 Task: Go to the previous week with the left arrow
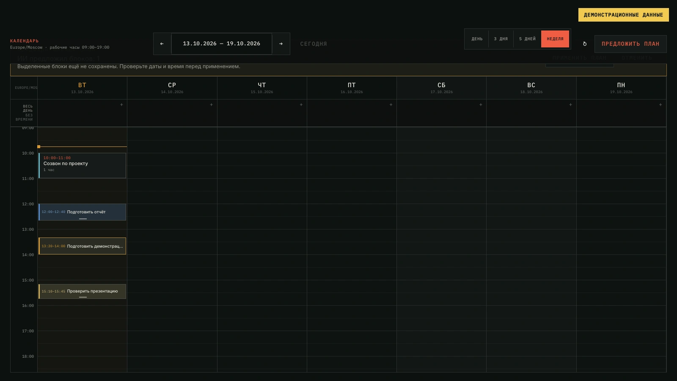pos(162,44)
